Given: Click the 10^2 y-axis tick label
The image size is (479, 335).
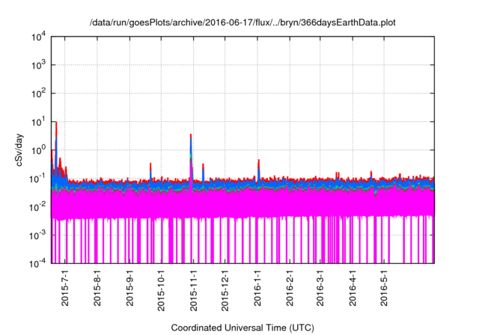Looking at the screenshot, I should (x=37, y=93).
